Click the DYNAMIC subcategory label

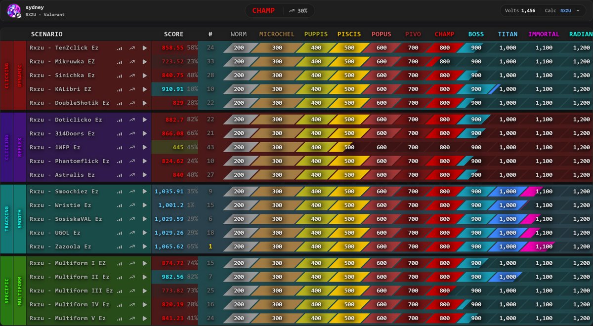[20, 76]
